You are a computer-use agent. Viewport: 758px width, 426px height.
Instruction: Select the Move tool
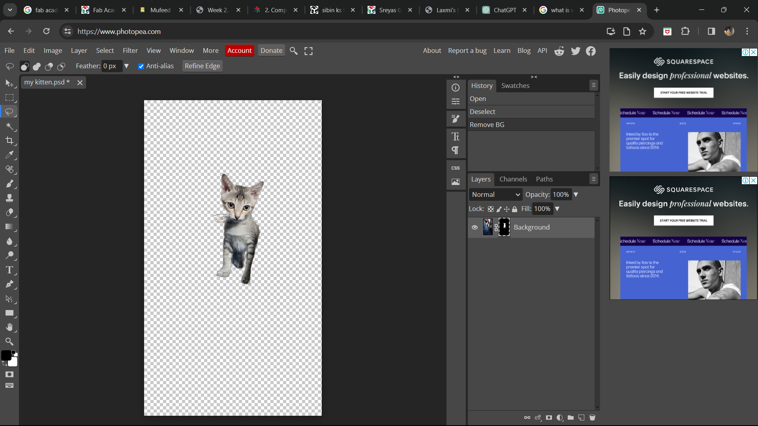[9, 83]
